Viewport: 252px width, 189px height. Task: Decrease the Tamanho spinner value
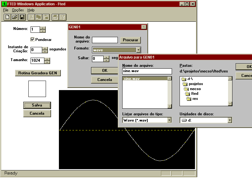click(x=47, y=62)
